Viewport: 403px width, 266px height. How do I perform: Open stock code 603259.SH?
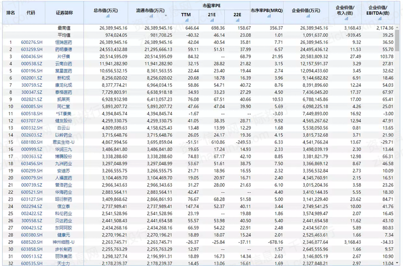(32, 49)
